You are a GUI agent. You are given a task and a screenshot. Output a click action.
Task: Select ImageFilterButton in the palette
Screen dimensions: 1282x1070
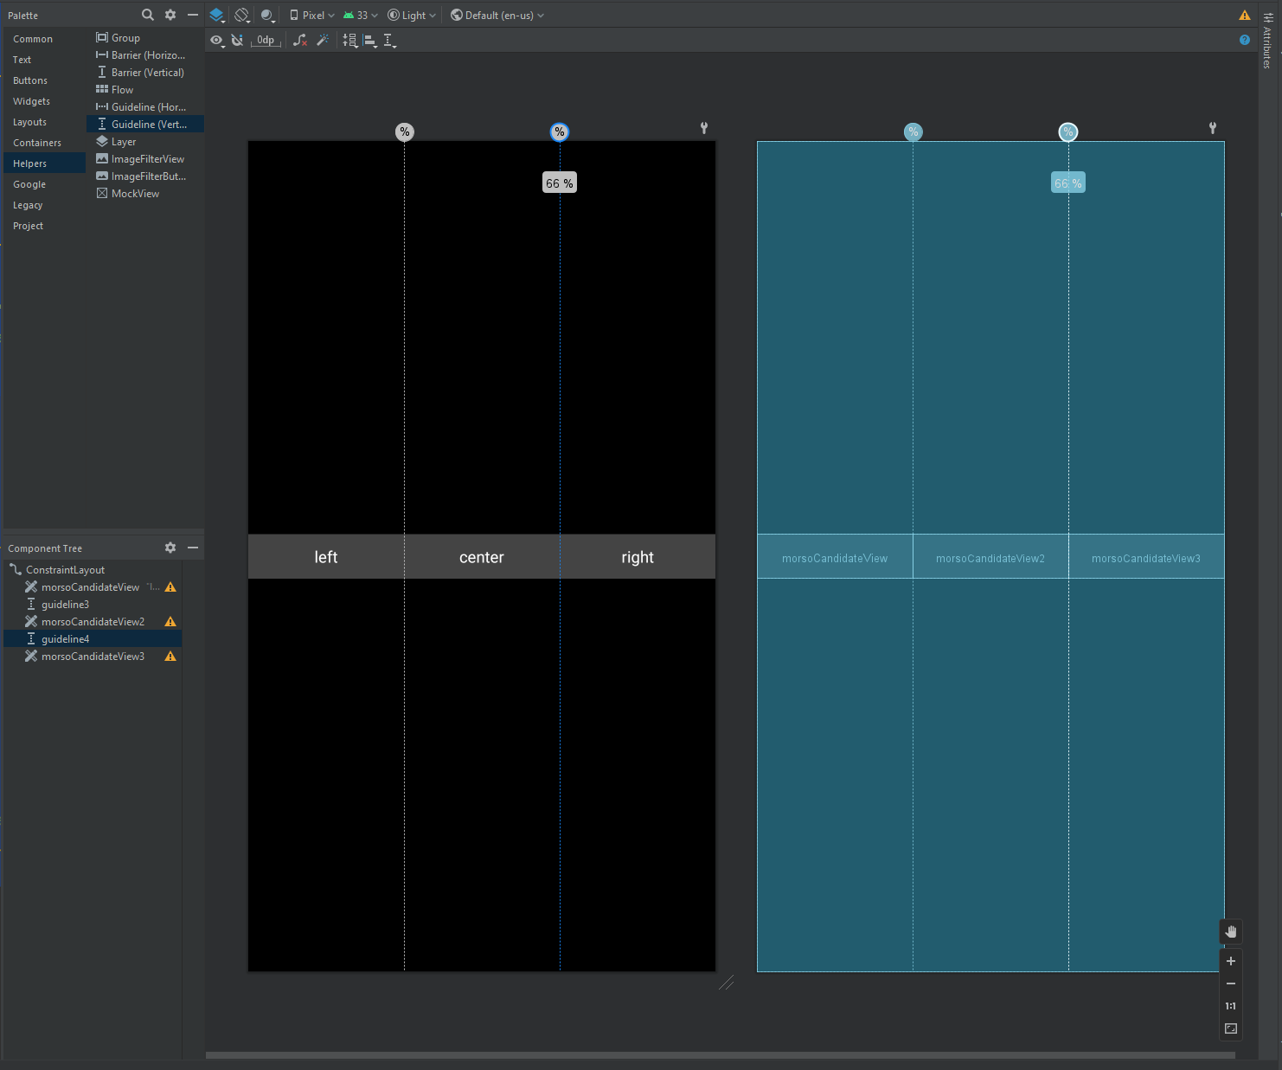pos(145,176)
